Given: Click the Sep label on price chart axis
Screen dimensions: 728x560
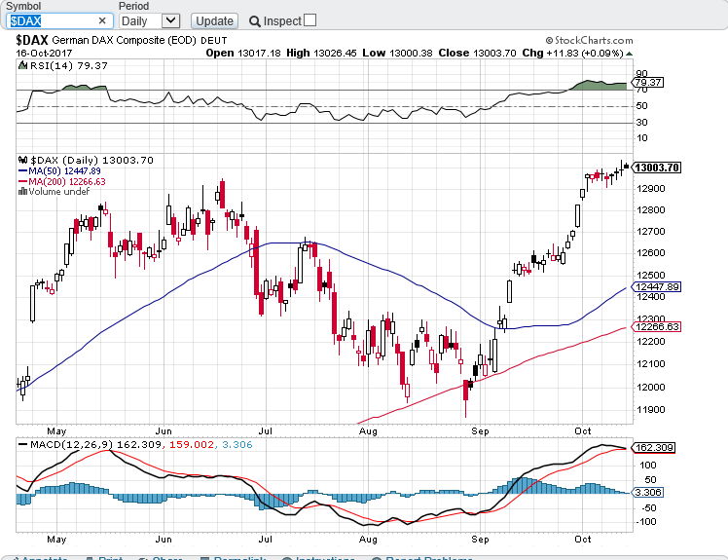Looking at the screenshot, I should 480,431.
